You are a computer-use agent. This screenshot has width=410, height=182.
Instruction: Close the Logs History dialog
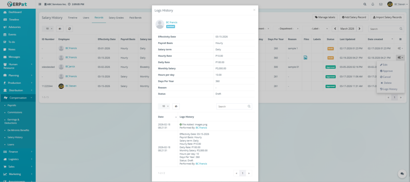[x=254, y=10]
